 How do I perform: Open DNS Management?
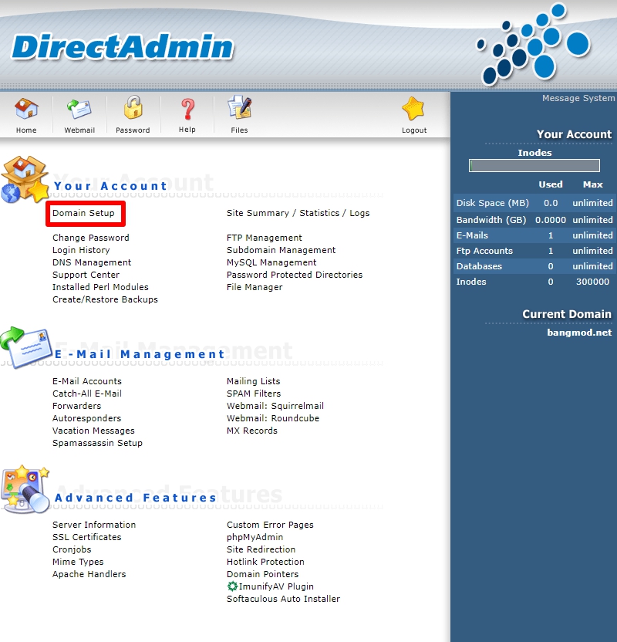pos(92,262)
